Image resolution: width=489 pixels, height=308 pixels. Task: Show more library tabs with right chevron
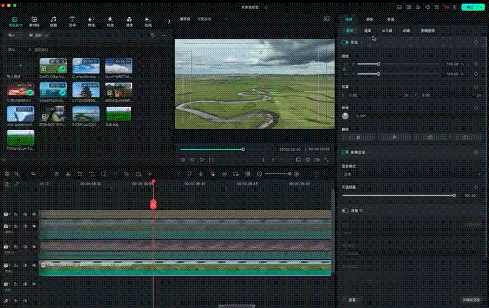[169, 21]
